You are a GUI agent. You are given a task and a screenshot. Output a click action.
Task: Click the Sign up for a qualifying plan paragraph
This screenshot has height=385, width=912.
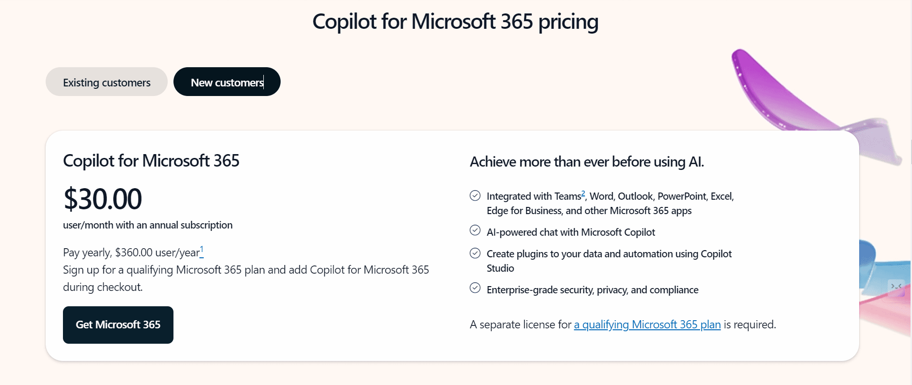(x=246, y=278)
